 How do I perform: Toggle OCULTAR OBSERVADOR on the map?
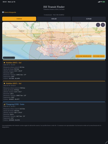(84, 56)
